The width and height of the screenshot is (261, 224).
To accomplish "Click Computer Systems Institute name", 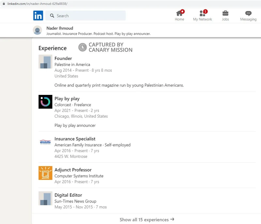I will pyautogui.click(x=79, y=176).
